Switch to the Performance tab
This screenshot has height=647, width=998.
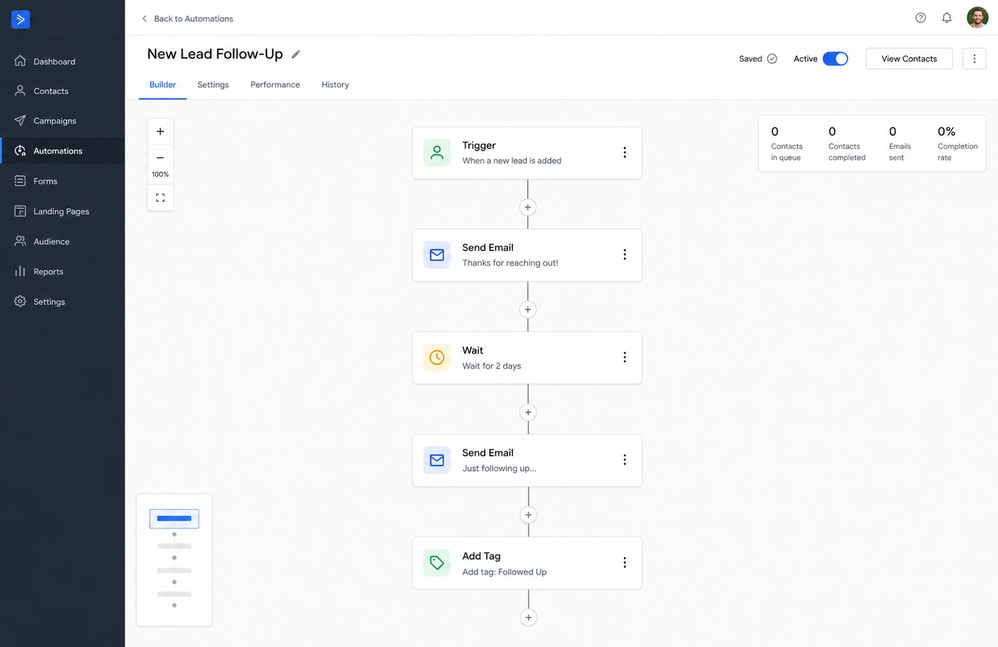(x=275, y=85)
